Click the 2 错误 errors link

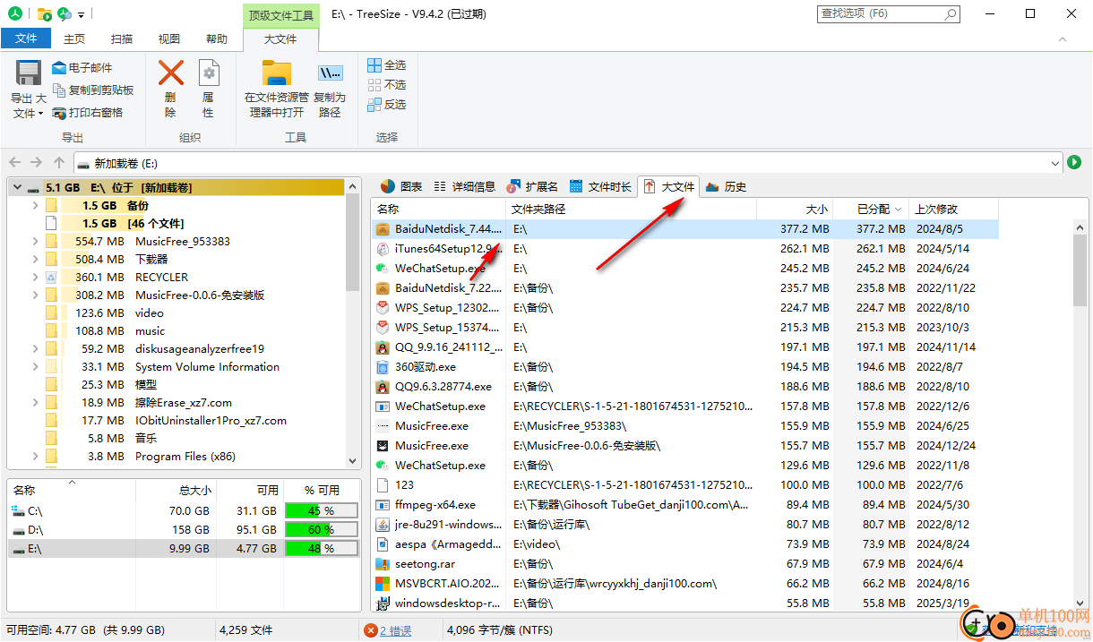click(396, 630)
